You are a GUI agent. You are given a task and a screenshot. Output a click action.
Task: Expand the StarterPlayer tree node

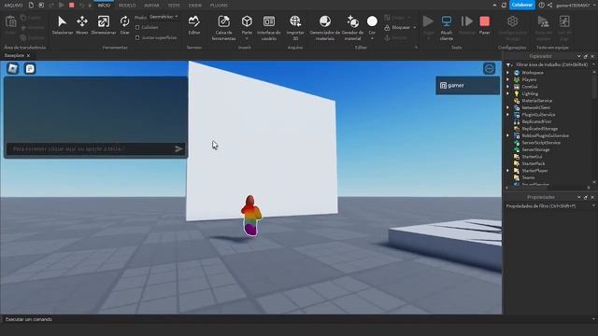(507, 171)
